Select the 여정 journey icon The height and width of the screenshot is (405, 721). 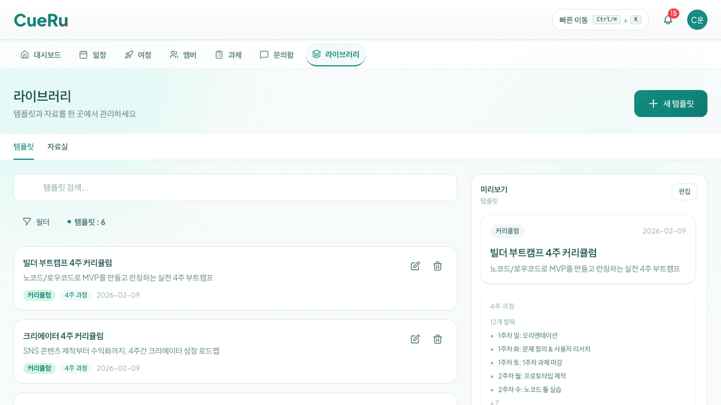point(128,53)
